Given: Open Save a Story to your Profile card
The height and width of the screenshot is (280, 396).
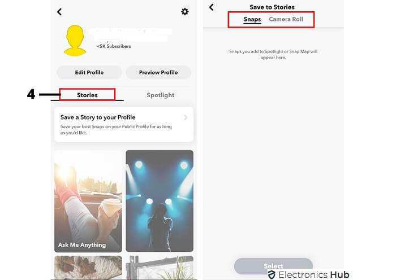Looking at the screenshot, I should pos(124,125).
